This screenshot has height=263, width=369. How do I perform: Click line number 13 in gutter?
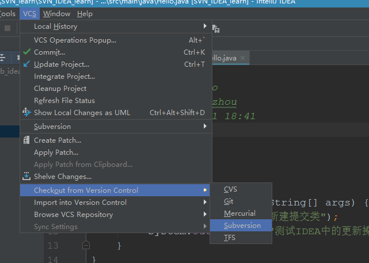click(x=53, y=246)
